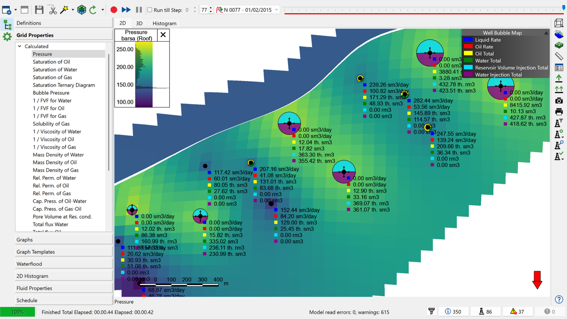Click the Save floppy disk icon
Viewport: 567px width, 319px height.
(x=39, y=10)
